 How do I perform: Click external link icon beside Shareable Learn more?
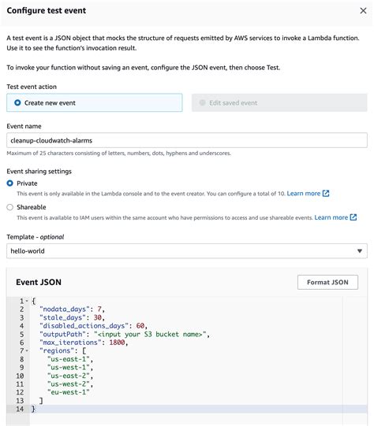pyautogui.click(x=353, y=217)
